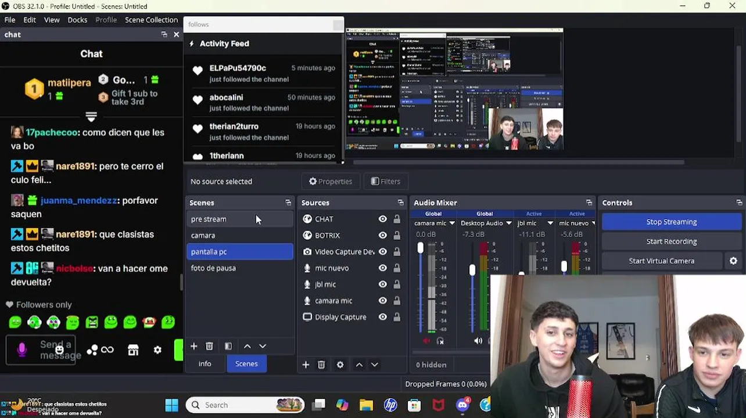Remove selected scene using the trash icon
This screenshot has width=746, height=418.
coord(209,346)
